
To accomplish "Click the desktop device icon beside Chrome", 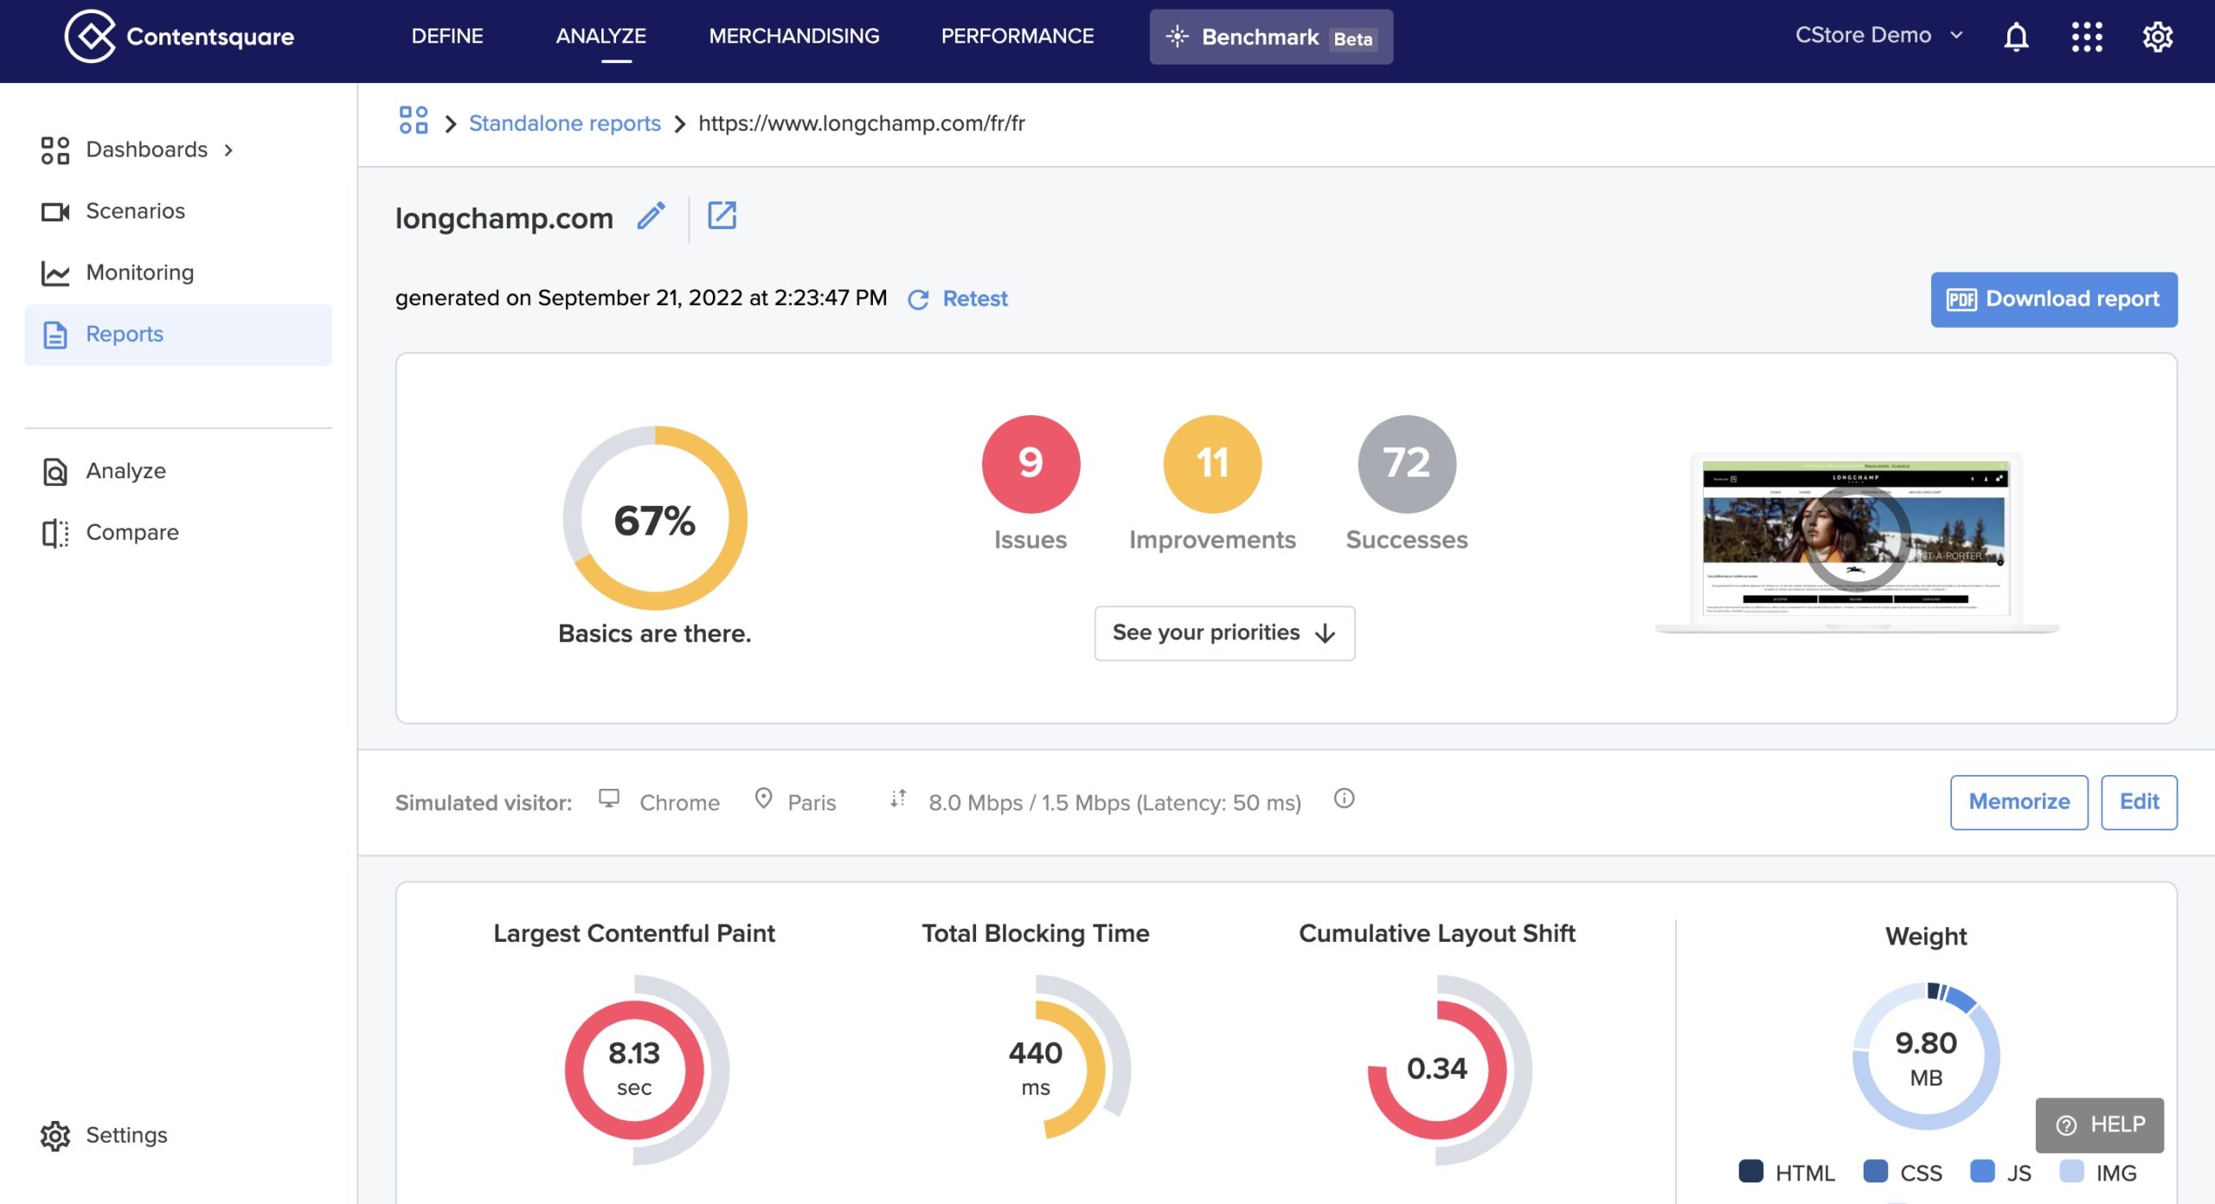I will [x=609, y=798].
